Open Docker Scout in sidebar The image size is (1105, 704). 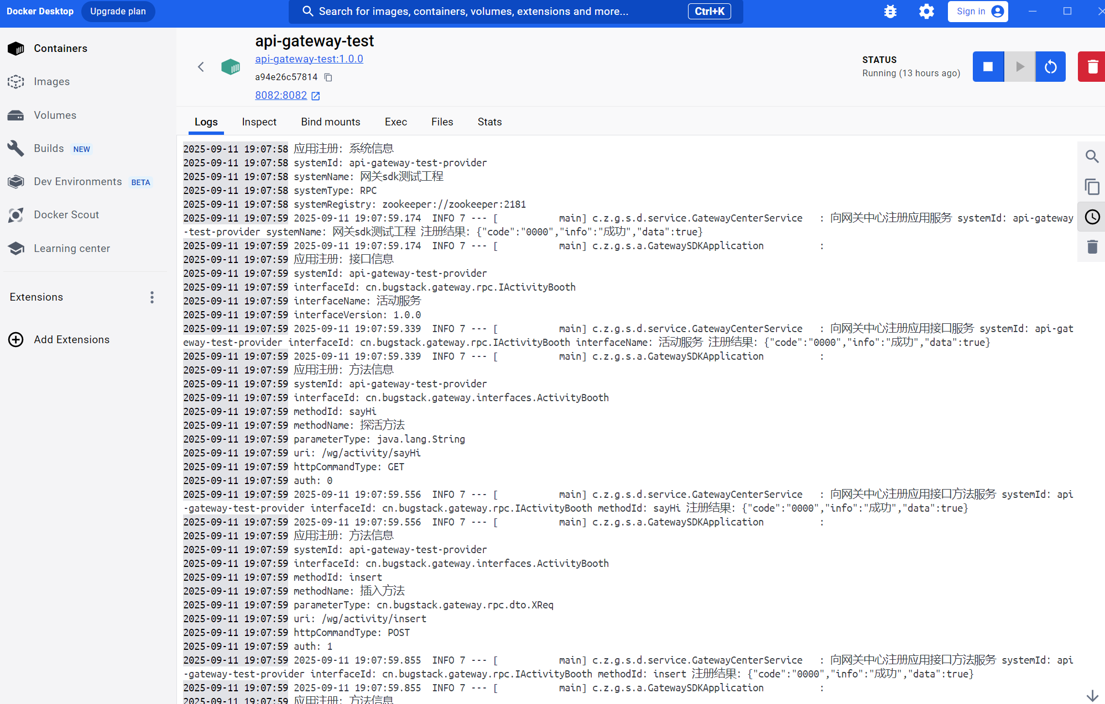pyautogui.click(x=66, y=215)
